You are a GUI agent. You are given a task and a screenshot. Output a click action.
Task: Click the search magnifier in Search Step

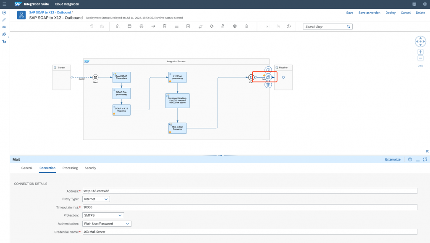tap(349, 26)
